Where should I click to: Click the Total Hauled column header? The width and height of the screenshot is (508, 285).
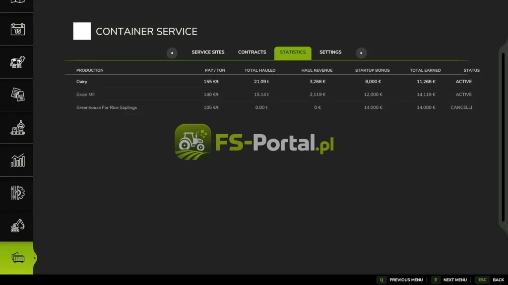click(x=260, y=70)
